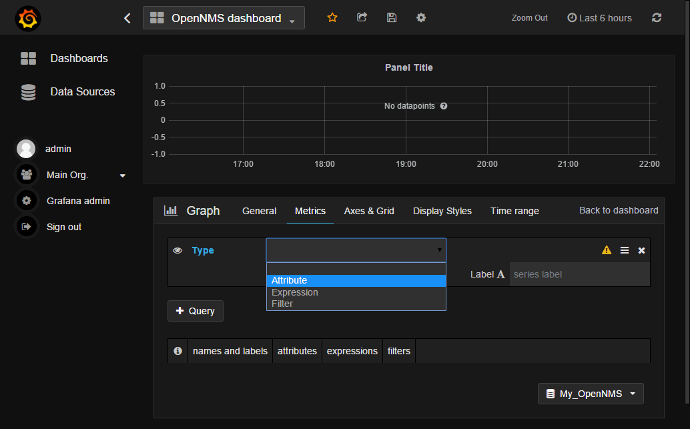The height and width of the screenshot is (429, 690).
Task: Click the info icon in the help row
Action: 178,351
